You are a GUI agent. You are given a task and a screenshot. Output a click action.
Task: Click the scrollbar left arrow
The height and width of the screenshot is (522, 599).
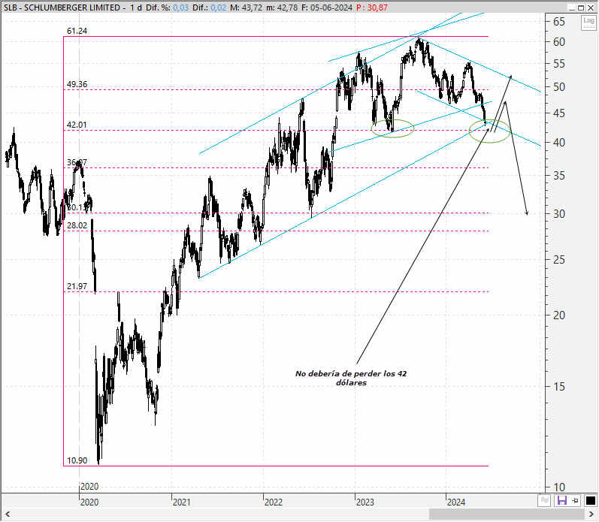tap(7, 514)
